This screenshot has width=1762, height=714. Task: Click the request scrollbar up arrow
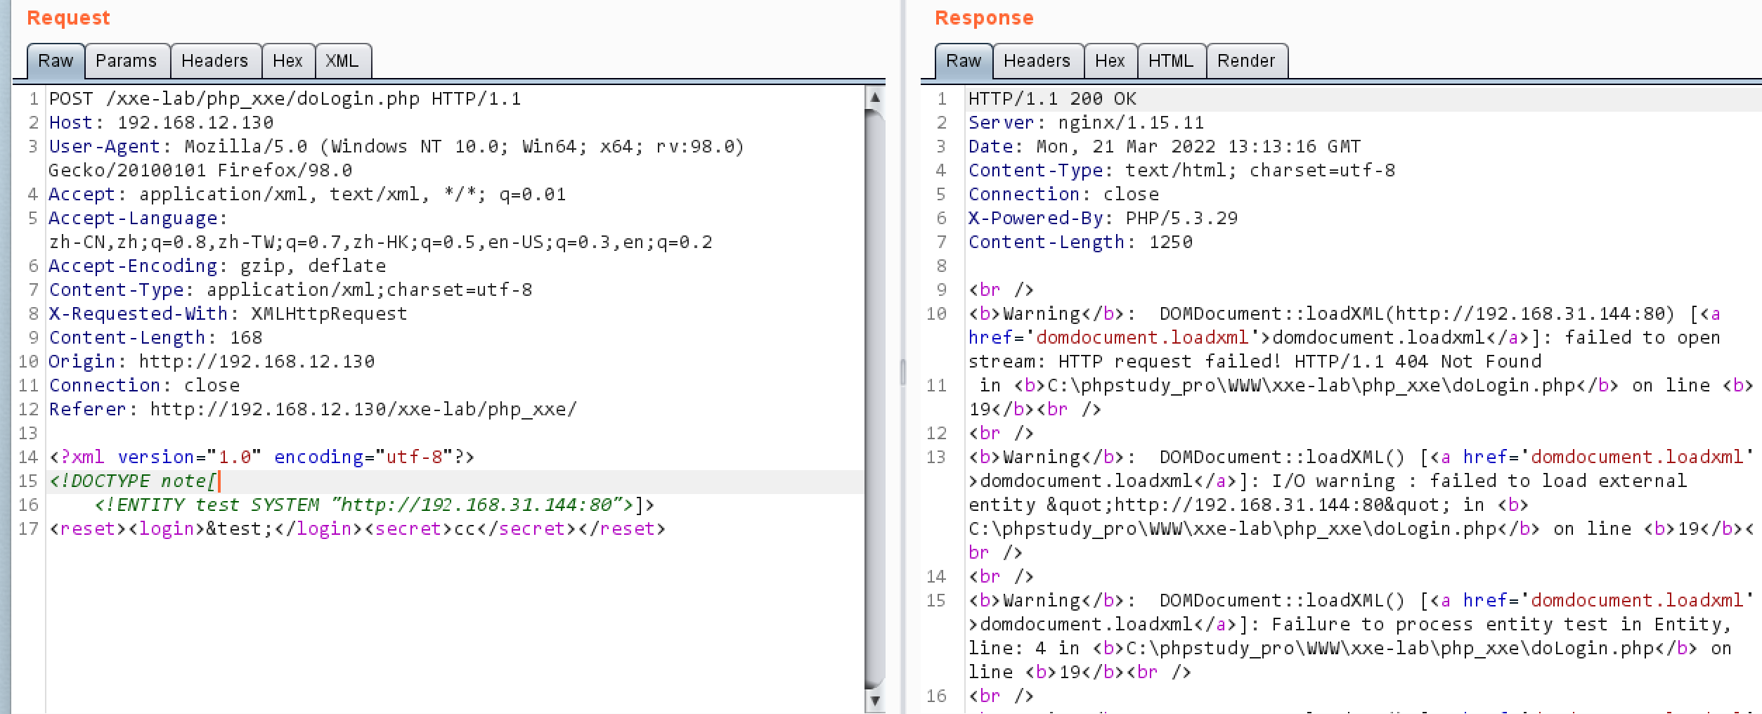pos(875,97)
